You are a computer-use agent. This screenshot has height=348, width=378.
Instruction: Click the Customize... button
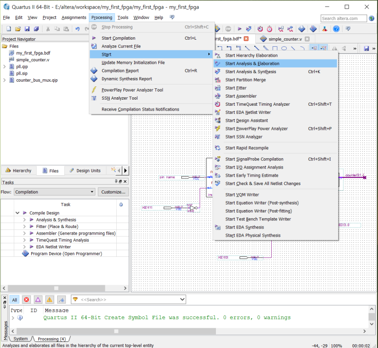(113, 192)
